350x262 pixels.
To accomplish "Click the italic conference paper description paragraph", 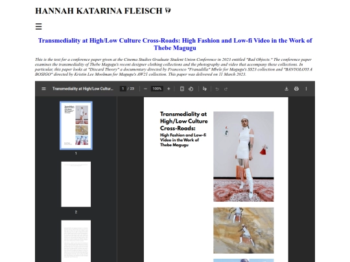I will [x=174, y=67].
